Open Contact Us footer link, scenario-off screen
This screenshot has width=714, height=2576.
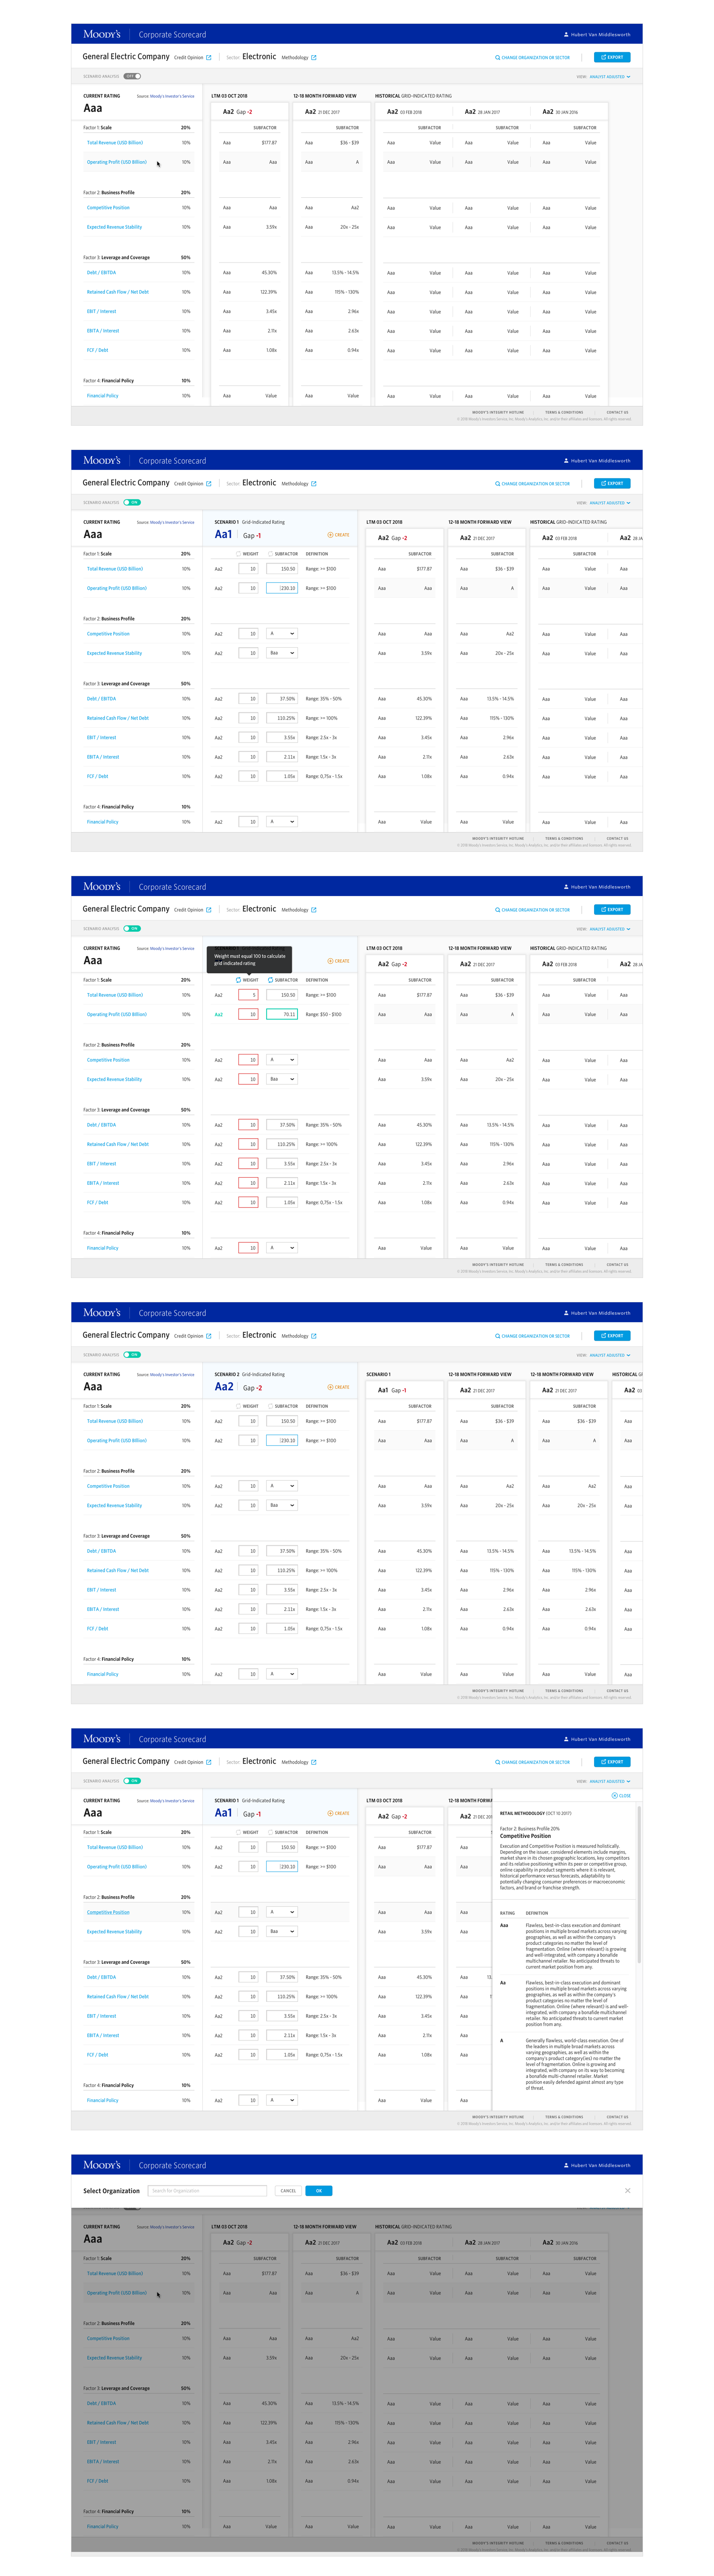[x=618, y=412]
